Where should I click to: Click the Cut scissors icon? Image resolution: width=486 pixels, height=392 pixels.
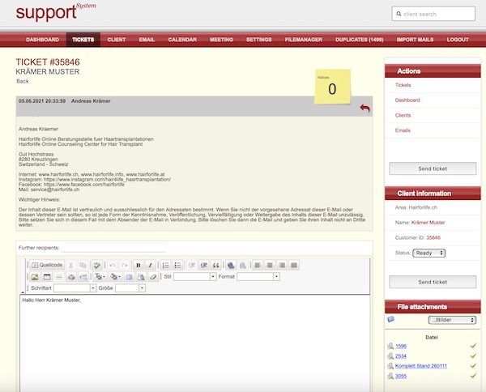click(71, 265)
